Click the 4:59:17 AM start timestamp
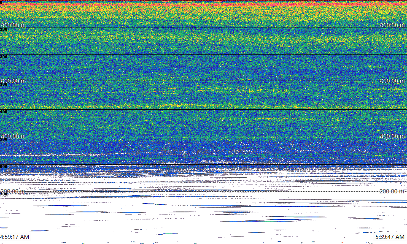Image resolution: width=407 pixels, height=244 pixels. pyautogui.click(x=14, y=237)
